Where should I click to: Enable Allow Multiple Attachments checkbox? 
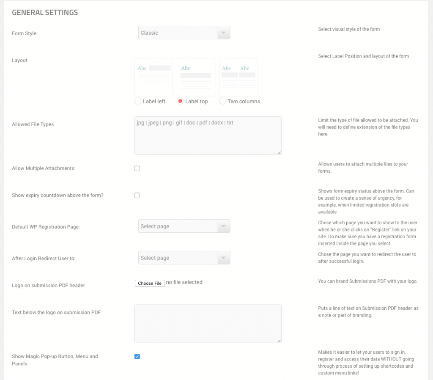[137, 168]
